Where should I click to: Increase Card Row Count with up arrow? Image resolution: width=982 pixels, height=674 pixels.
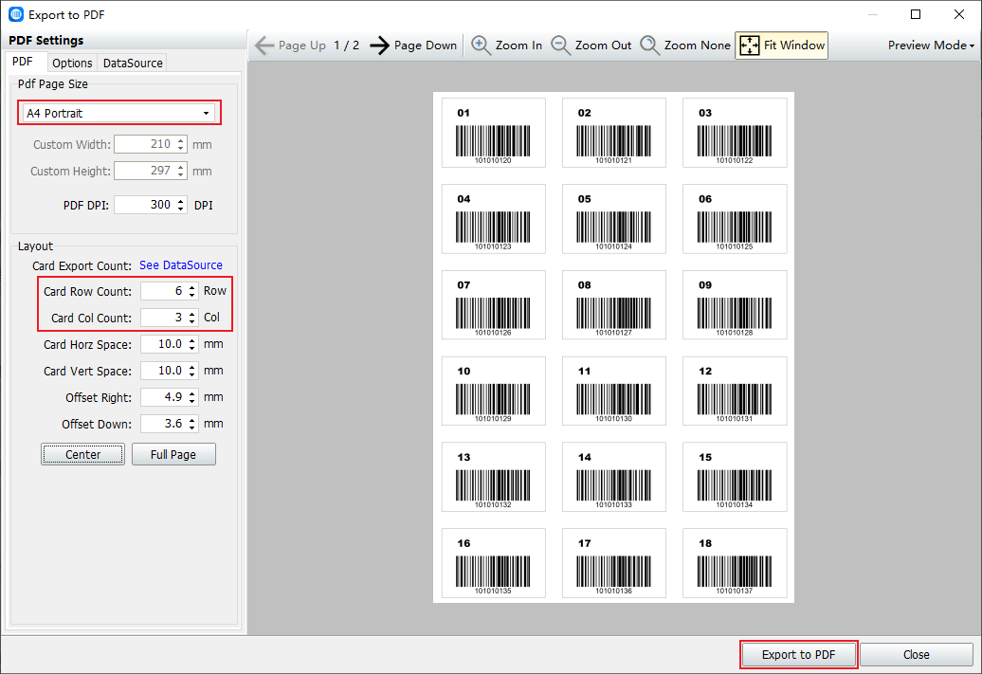pyautogui.click(x=192, y=287)
